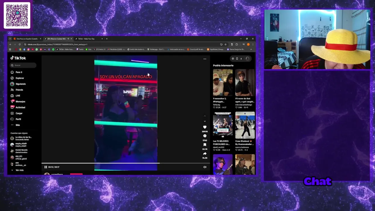Click vamos.bailemos username link
The width and height of the screenshot is (375, 211).
click(242, 147)
